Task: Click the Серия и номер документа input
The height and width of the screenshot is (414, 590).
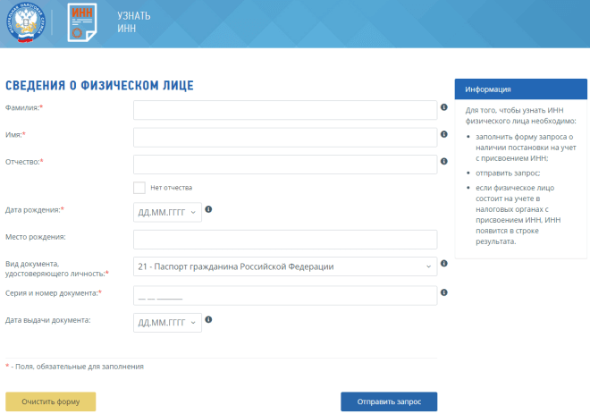Action: [284, 295]
